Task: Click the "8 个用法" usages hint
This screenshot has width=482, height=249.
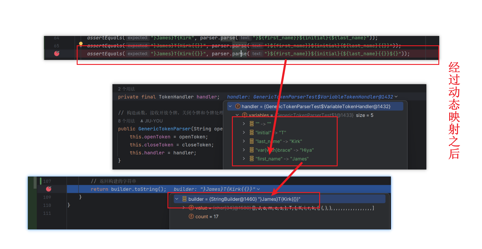Action: coord(127,121)
